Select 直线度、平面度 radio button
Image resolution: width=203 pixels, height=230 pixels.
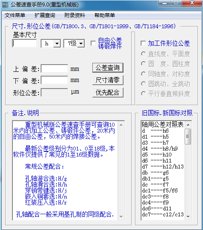144,54
